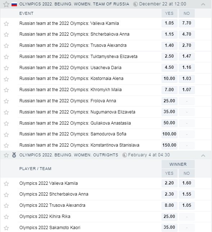This screenshot has height=232, width=212.
Task: Favorite the Women Outrights section star
Action: click(6, 155)
